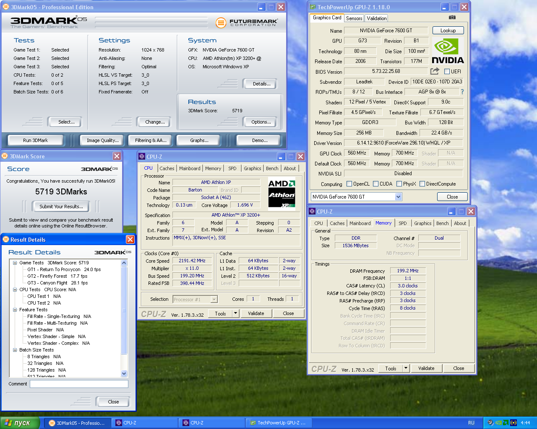The image size is (537, 429).
Task: Click the GPU-Z BIOS export arrow icon
Action: 435,71
